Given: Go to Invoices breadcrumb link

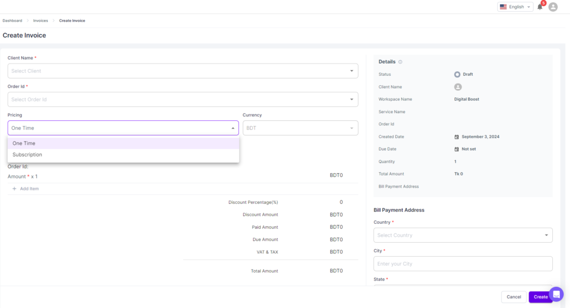Looking at the screenshot, I should 41,21.
